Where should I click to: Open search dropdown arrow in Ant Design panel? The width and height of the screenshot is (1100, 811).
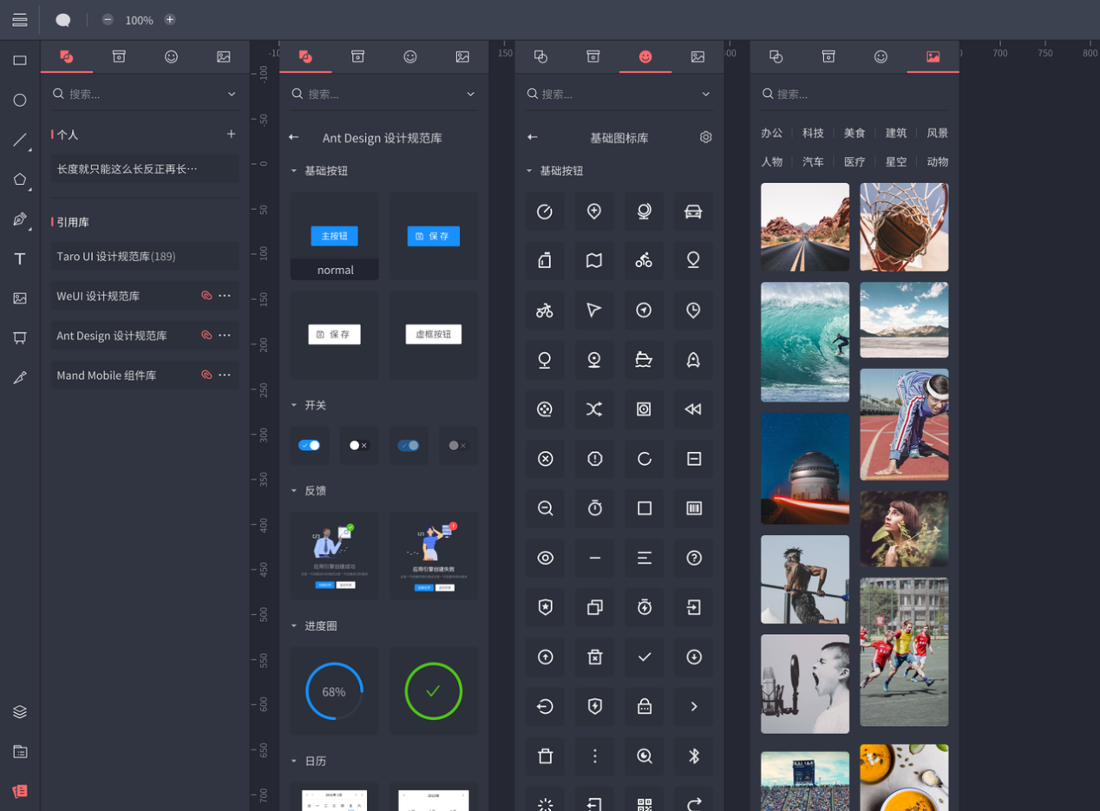[x=471, y=94]
